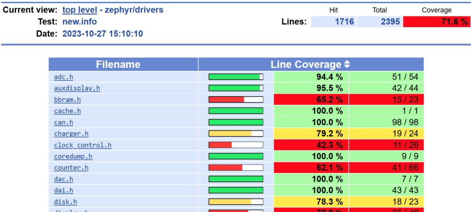This screenshot has width=471, height=212.
Task: Click the Line Coverage sort arrows icon
Action: click(x=347, y=65)
